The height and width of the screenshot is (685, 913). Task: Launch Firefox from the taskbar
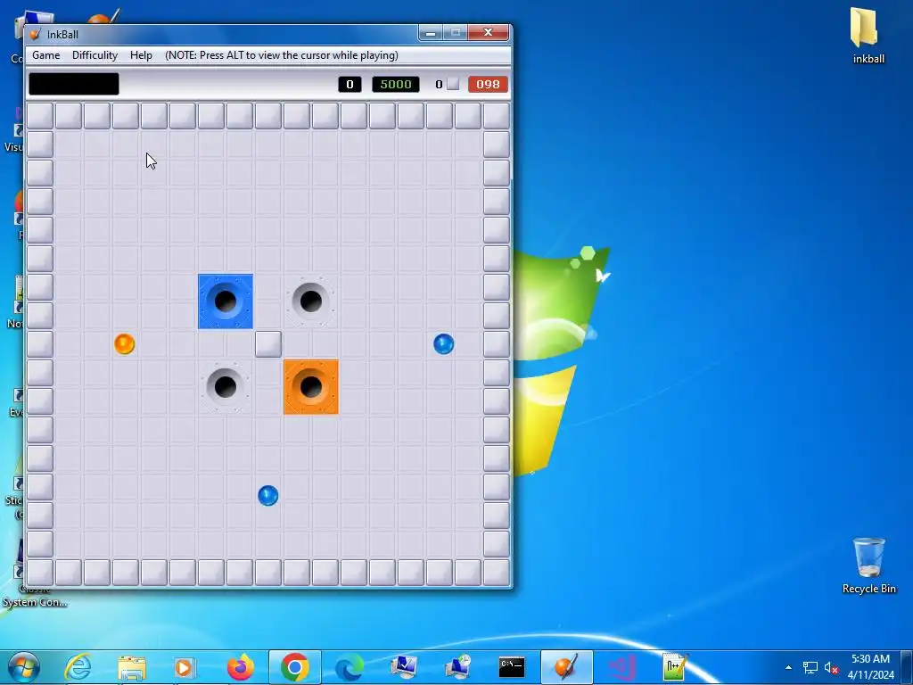(241, 667)
